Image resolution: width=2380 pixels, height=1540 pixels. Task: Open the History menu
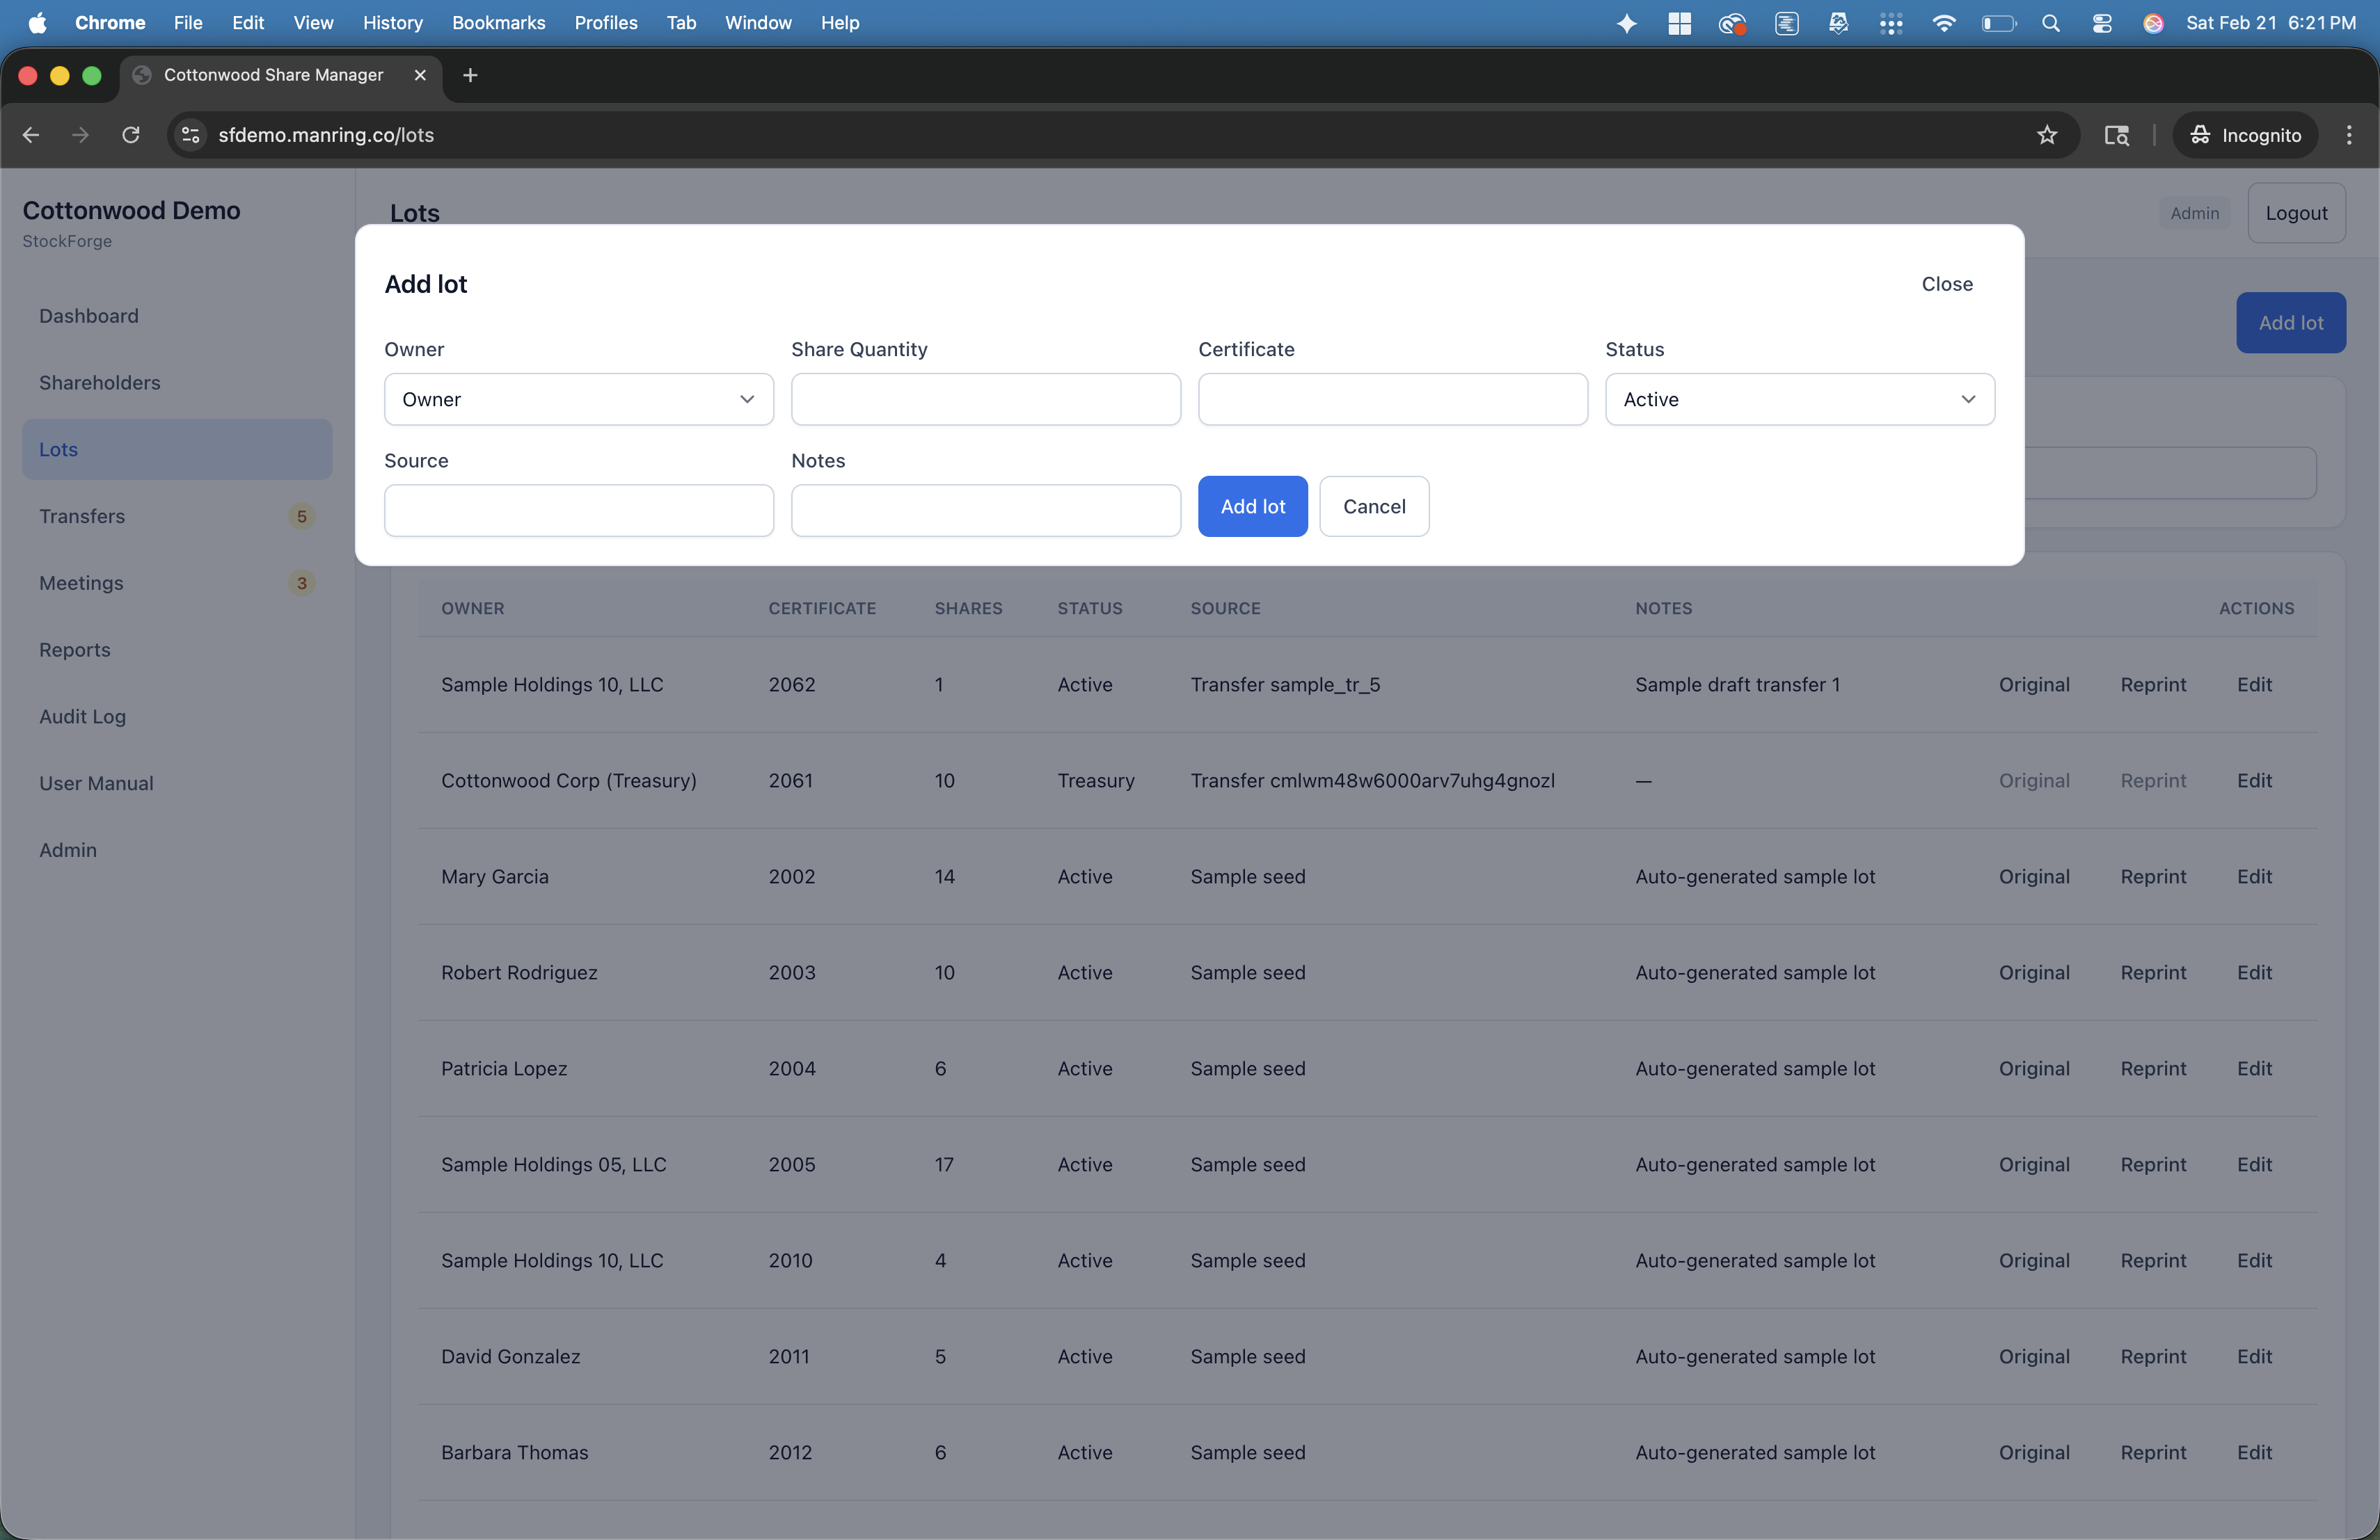click(x=392, y=23)
